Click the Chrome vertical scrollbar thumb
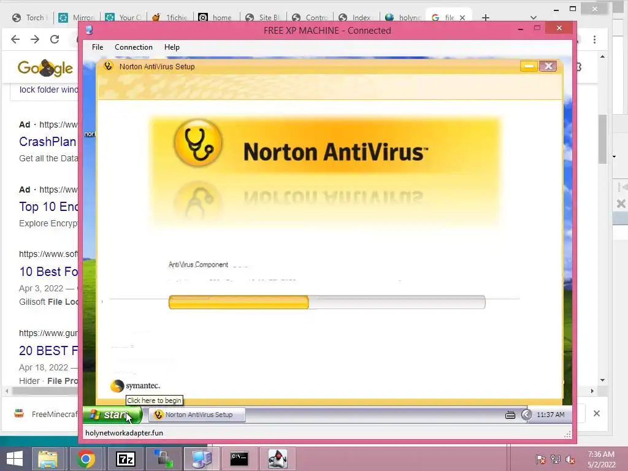This screenshot has width=628, height=471. point(602,139)
